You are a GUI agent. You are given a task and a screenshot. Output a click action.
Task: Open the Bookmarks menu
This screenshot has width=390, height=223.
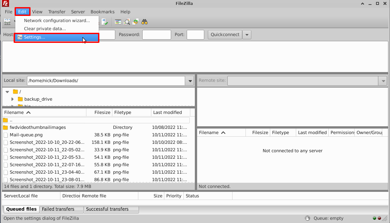tap(103, 12)
